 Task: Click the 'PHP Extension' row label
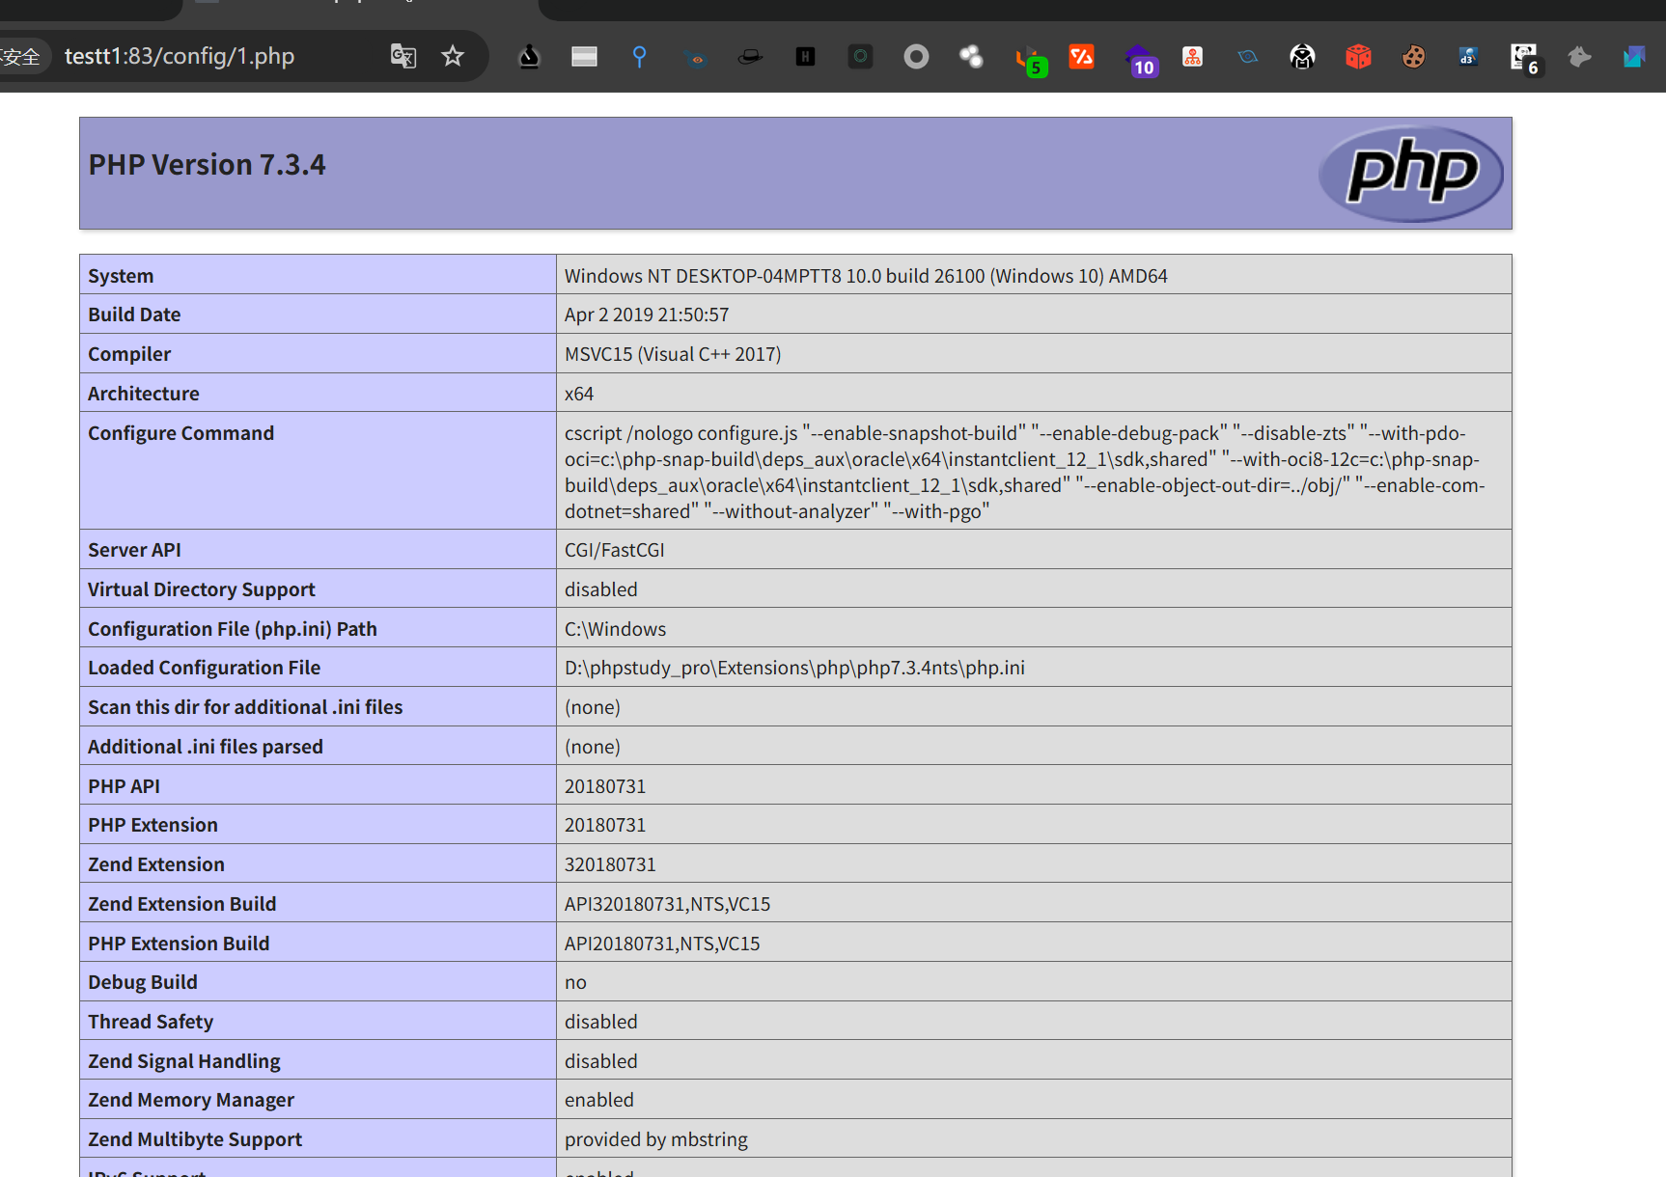153,825
